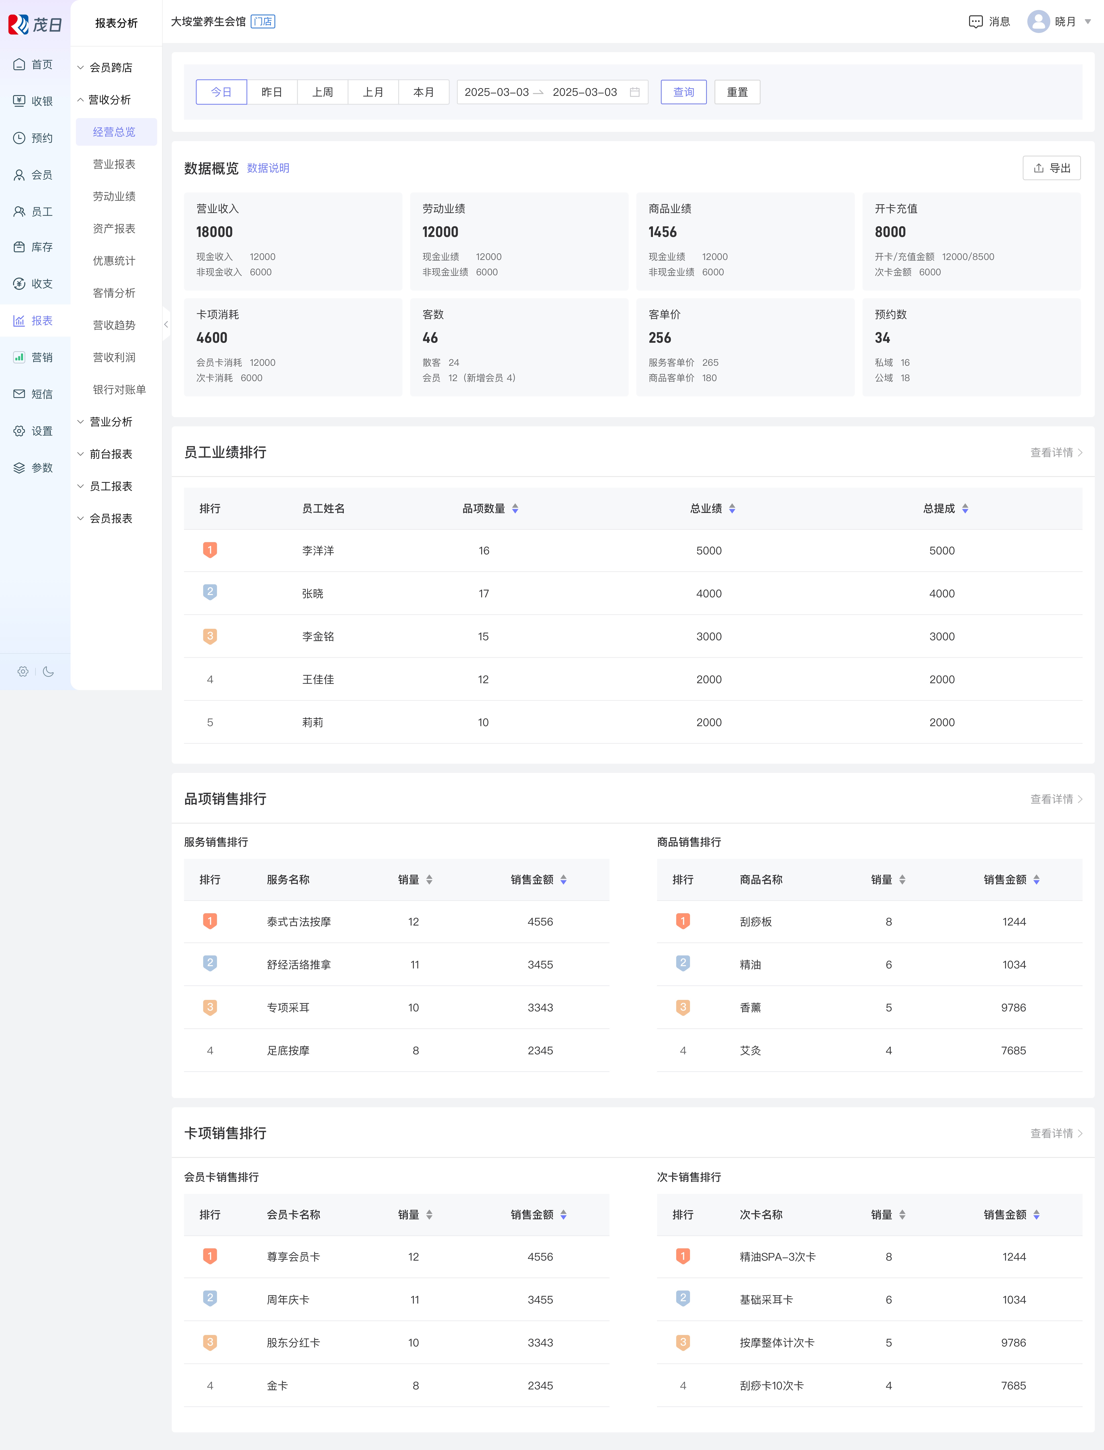Click the theme settings gear at sidebar bottom

pos(23,671)
